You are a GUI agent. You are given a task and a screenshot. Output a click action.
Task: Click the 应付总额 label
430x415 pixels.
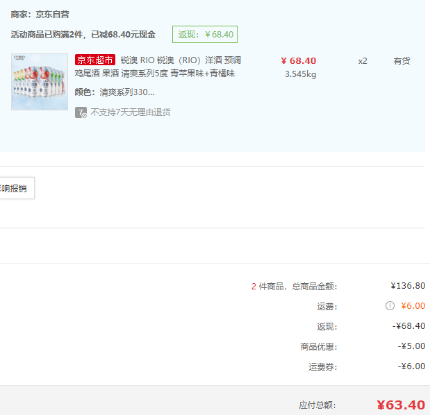[x=317, y=405]
